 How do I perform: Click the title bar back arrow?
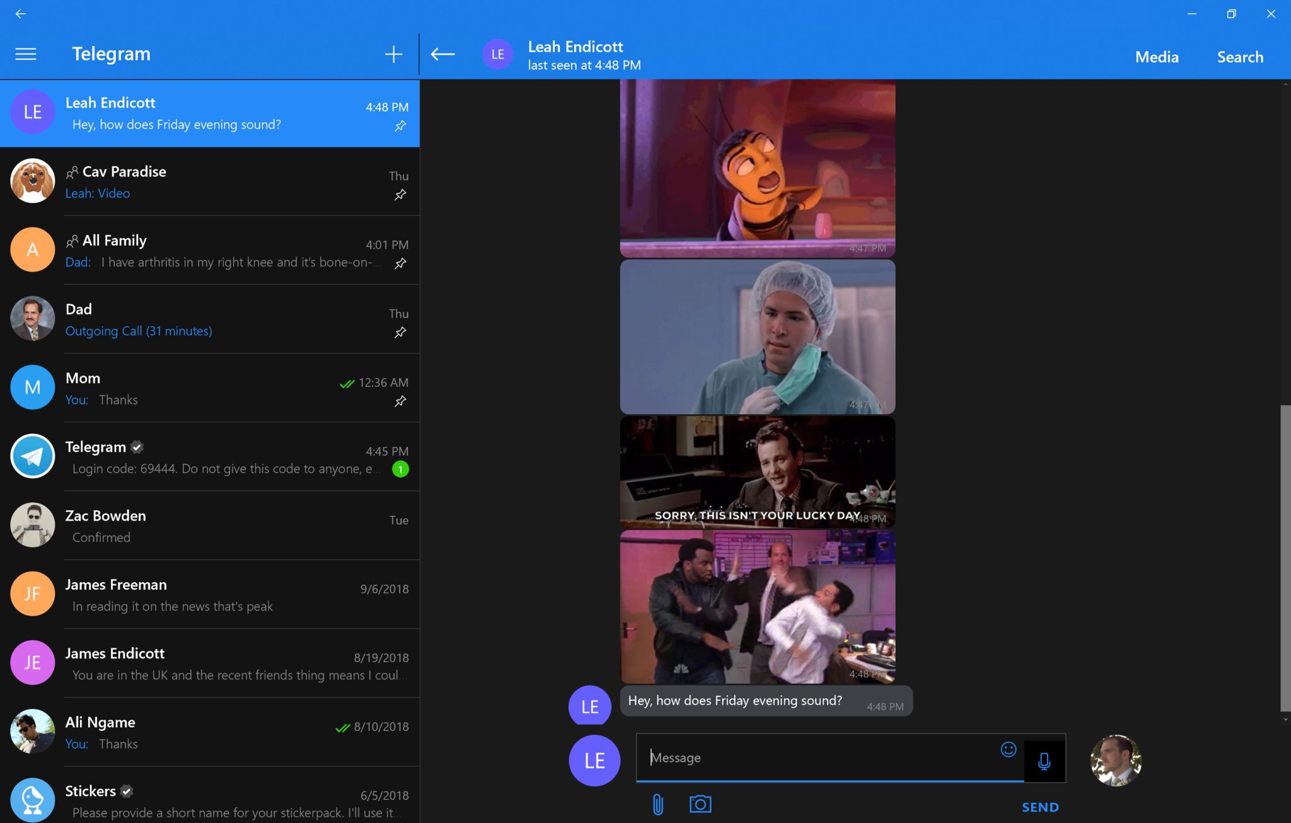coord(21,13)
